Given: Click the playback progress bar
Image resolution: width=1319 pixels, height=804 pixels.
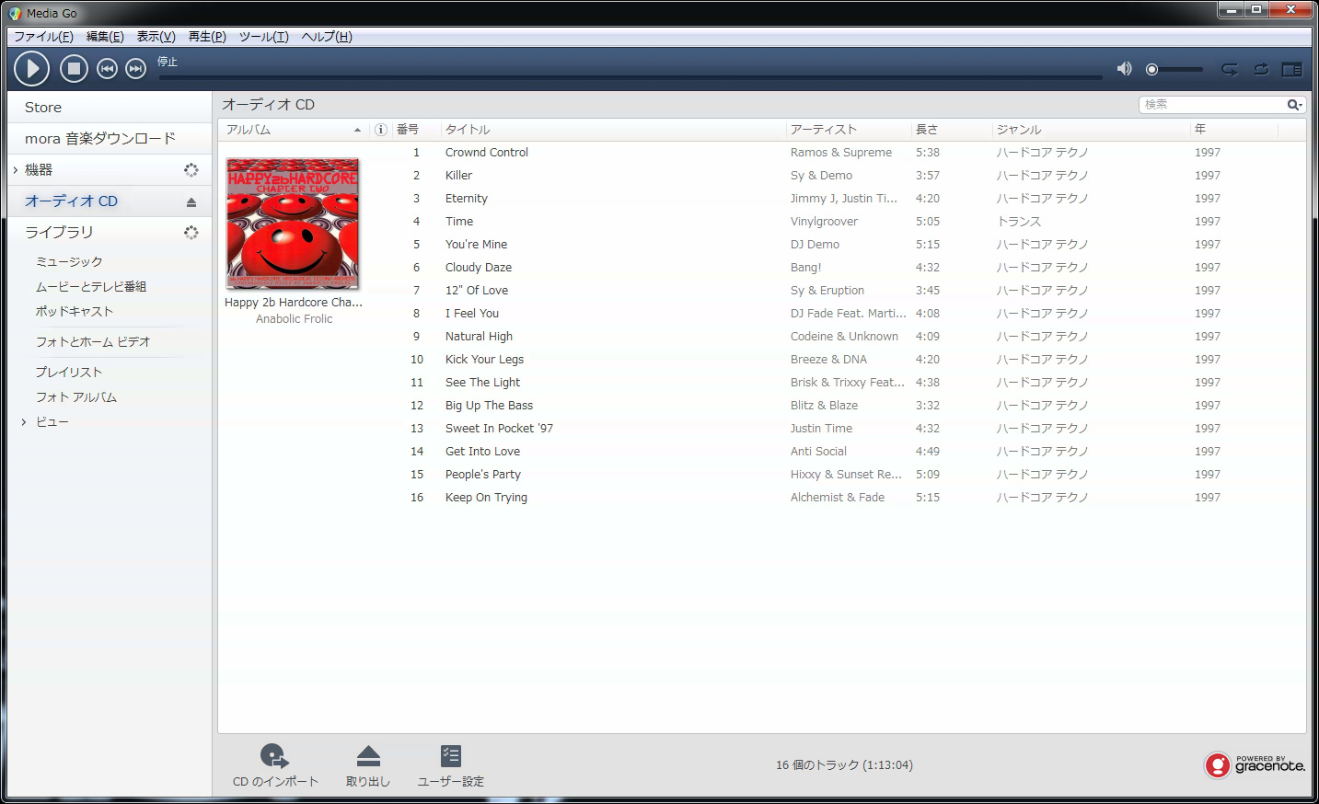Looking at the screenshot, I should pyautogui.click(x=631, y=76).
